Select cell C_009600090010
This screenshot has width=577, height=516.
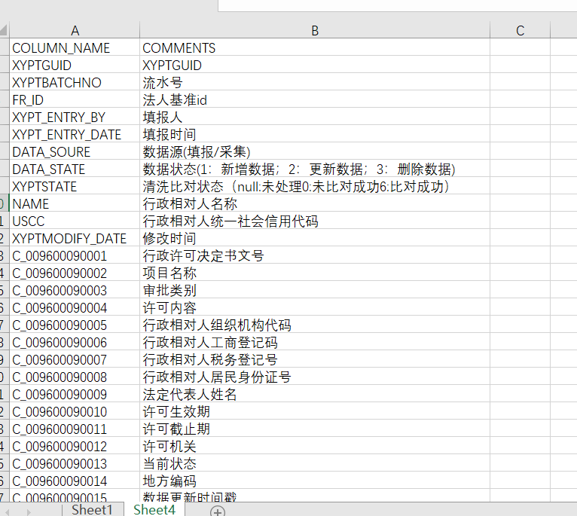[x=75, y=411]
